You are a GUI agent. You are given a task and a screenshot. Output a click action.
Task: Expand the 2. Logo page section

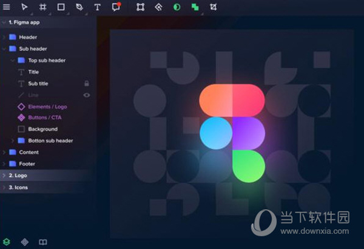pos(4,176)
